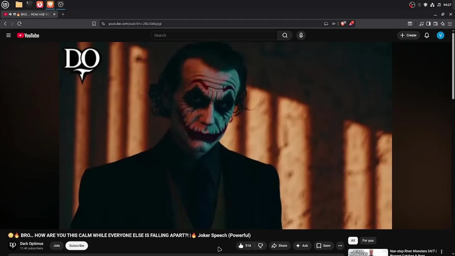Open Brave Rewards triangle icon

point(351,23)
